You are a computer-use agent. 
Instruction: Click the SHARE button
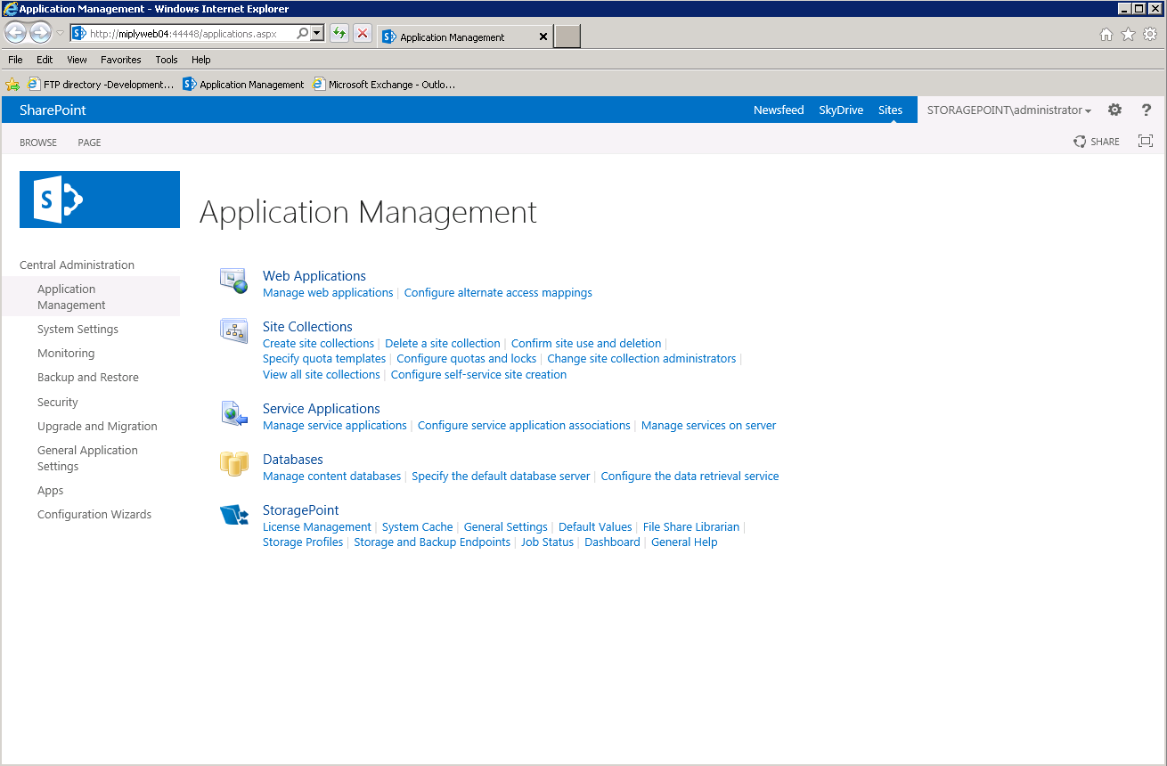click(x=1097, y=142)
